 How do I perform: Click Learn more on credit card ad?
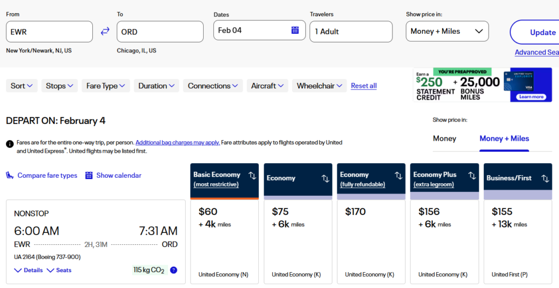[x=531, y=97]
